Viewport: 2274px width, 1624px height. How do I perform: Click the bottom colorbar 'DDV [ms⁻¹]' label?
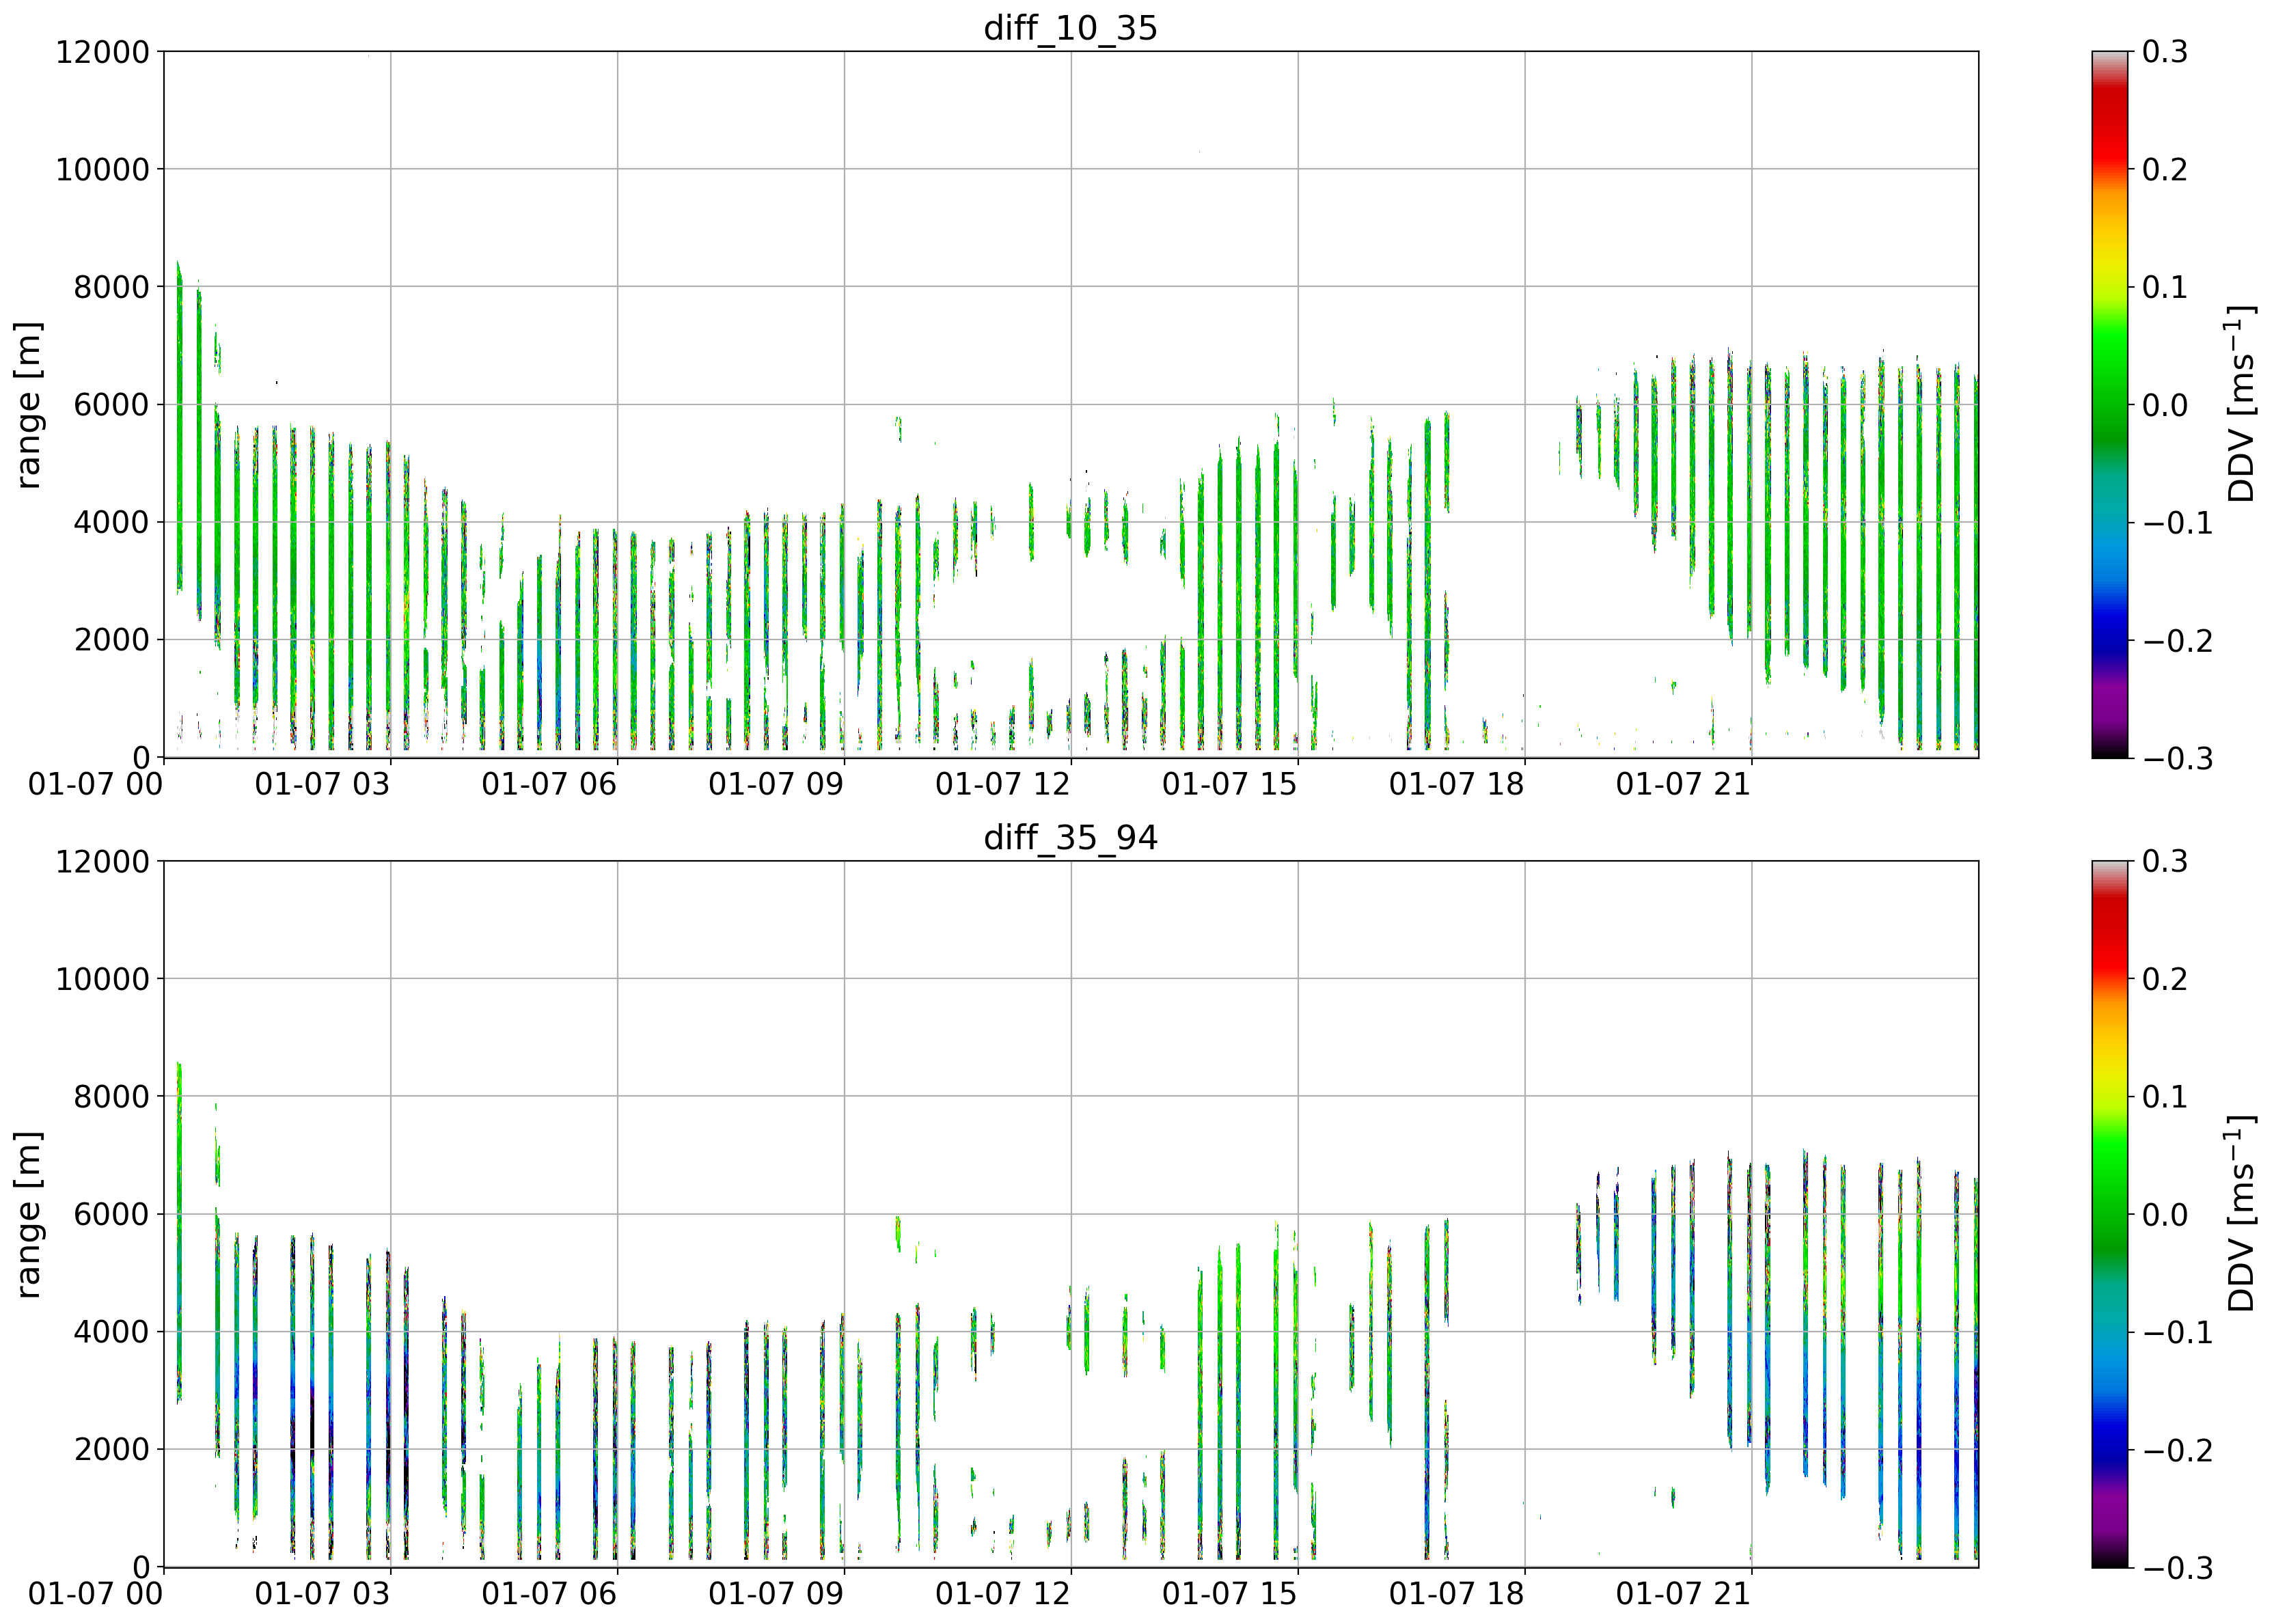(2240, 1214)
